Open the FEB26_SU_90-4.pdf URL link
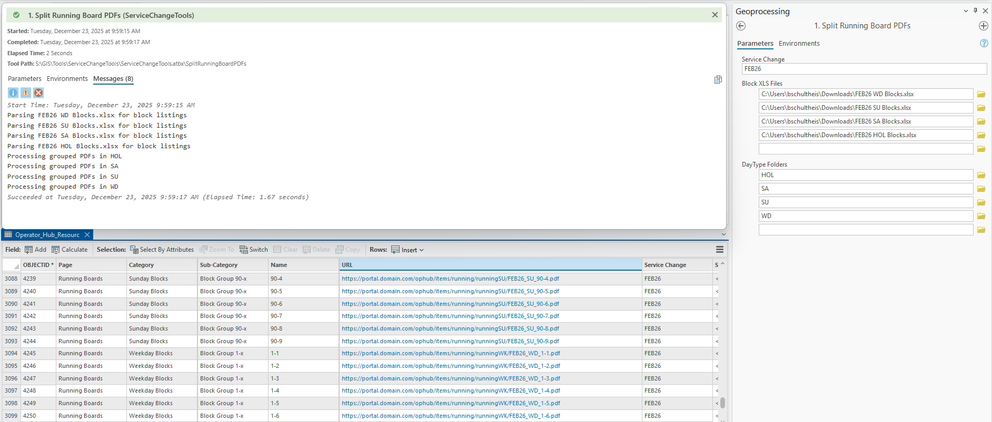The image size is (992, 422). point(450,279)
